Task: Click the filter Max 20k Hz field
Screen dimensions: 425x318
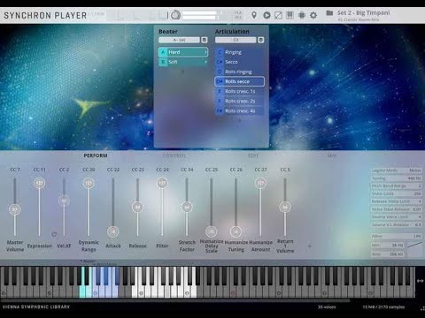Action: pyautogui.click(x=388, y=254)
